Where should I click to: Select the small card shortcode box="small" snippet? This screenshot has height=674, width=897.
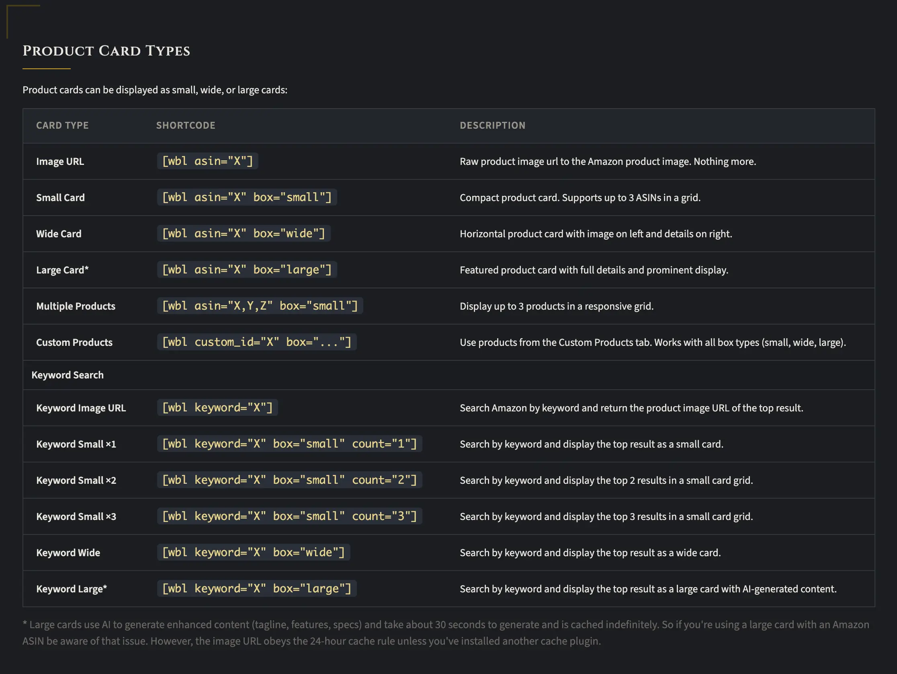[x=246, y=197]
